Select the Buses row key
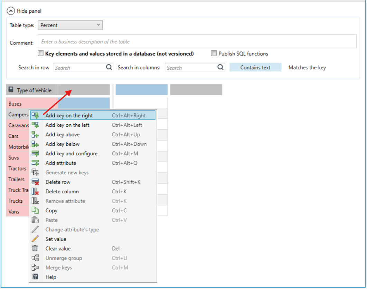The height and width of the screenshot is (289, 367). coord(32,104)
